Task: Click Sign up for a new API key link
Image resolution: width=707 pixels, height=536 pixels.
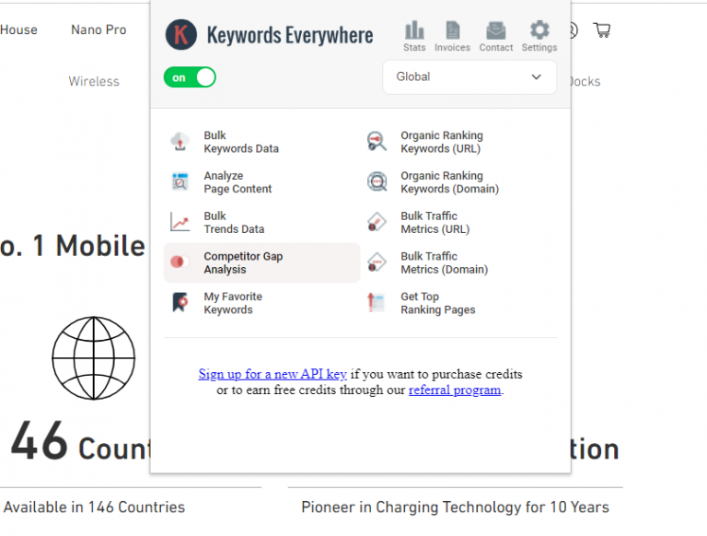Action: point(272,375)
